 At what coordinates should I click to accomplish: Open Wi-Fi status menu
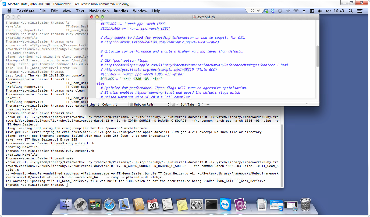click(x=296, y=11)
